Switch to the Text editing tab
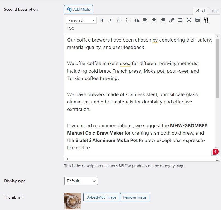Screen dimensions: 221x210 [x=214, y=11]
